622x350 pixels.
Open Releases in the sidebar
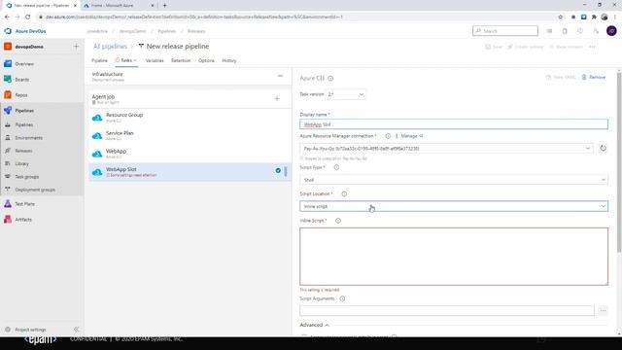click(23, 151)
